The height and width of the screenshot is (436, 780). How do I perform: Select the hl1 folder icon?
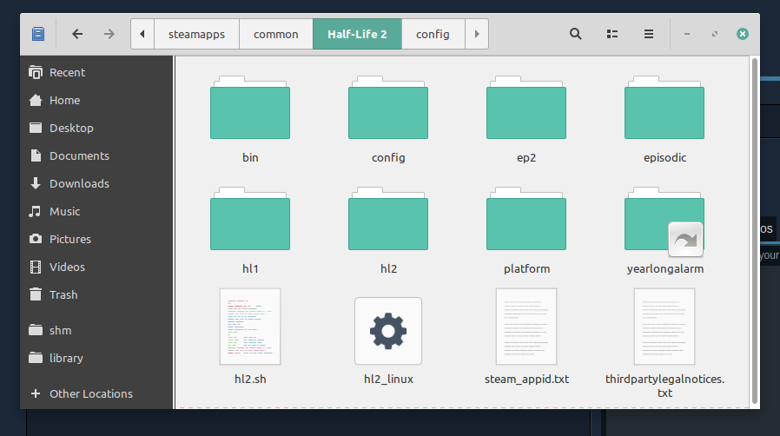click(x=250, y=219)
